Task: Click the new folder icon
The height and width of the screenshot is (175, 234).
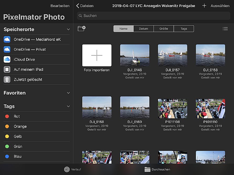Action: [x=82, y=28]
